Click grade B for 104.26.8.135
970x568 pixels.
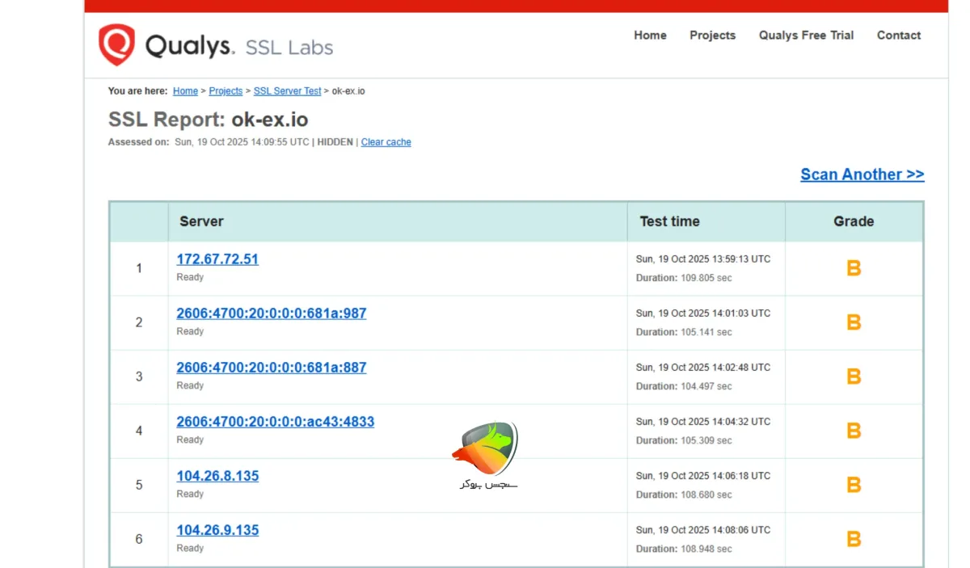coord(854,485)
